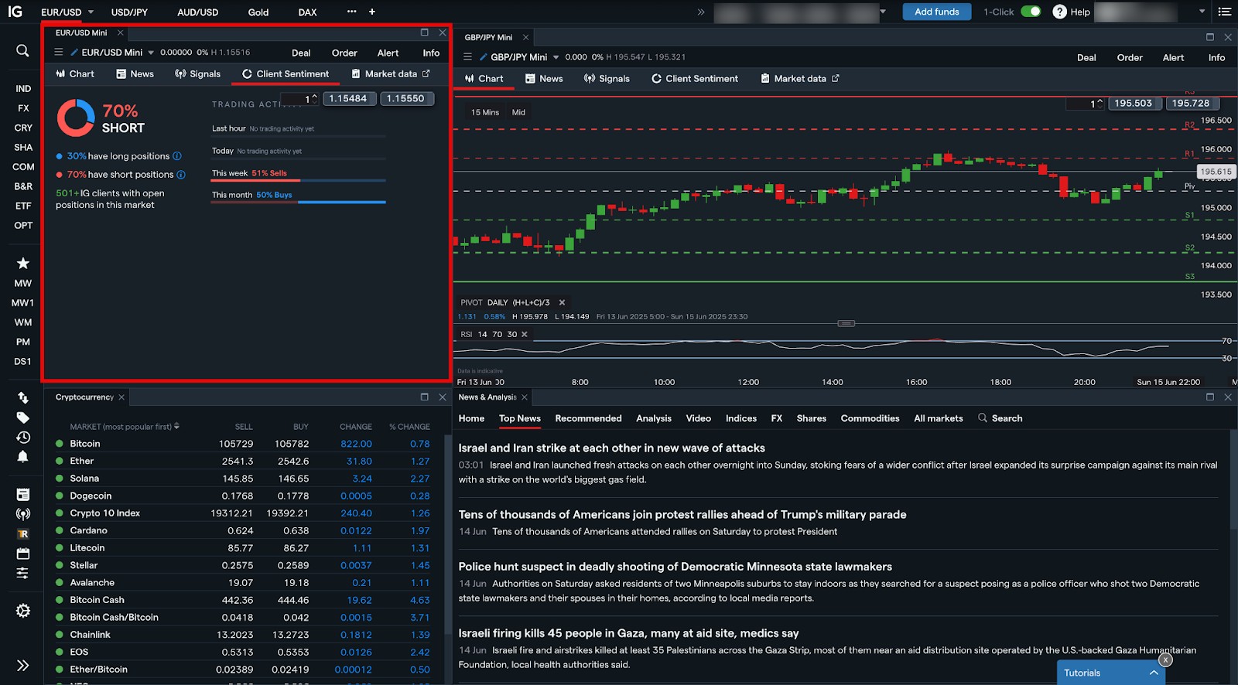Screen dimensions: 1238x685
Task: Open the EUR/USD workspace dropdown arrow
Action: tap(91, 12)
